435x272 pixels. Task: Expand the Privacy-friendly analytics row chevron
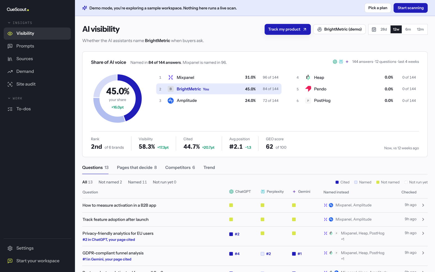[423, 233]
